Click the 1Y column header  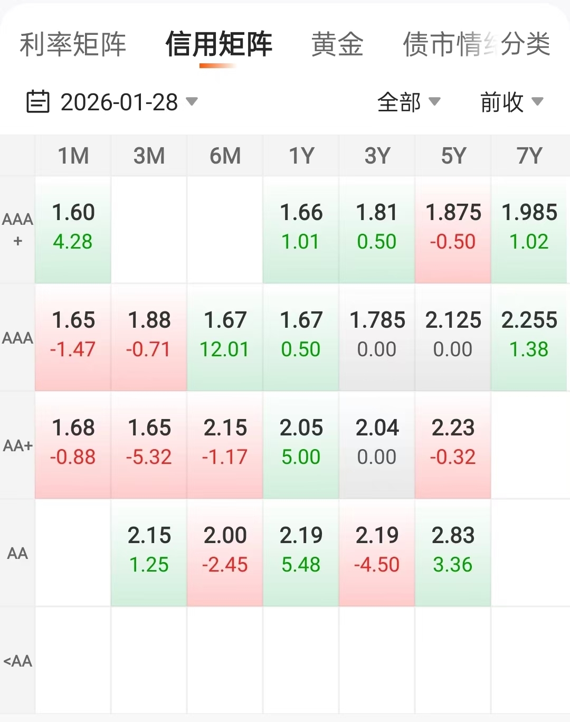[x=301, y=156]
